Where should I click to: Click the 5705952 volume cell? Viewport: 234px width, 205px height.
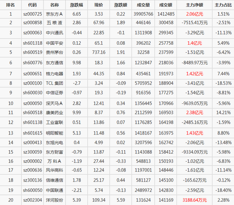pyautogui.click(x=143, y=83)
